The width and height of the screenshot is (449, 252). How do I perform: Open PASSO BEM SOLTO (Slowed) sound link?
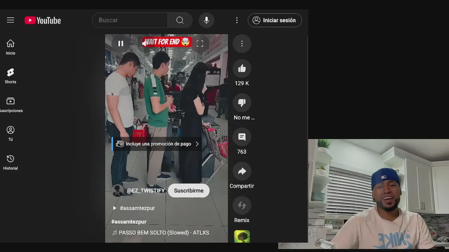pos(160,233)
